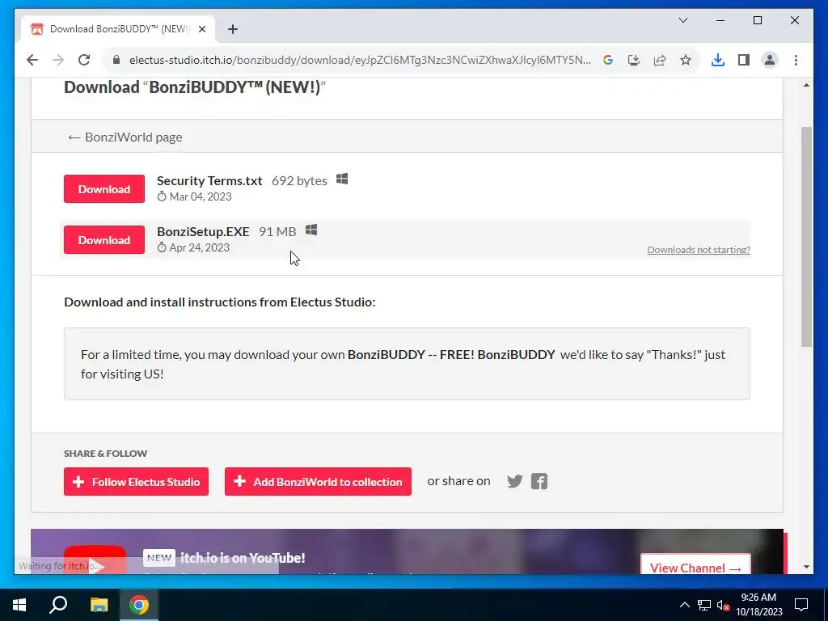Open the Windows Start menu
Viewport: 828px width, 621px height.
(x=19, y=605)
